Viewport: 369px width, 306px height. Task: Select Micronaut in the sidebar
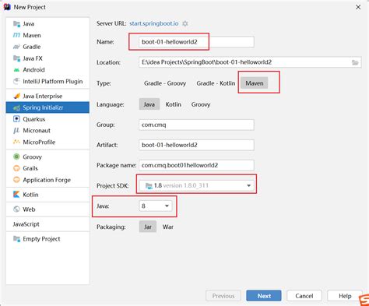(47, 131)
